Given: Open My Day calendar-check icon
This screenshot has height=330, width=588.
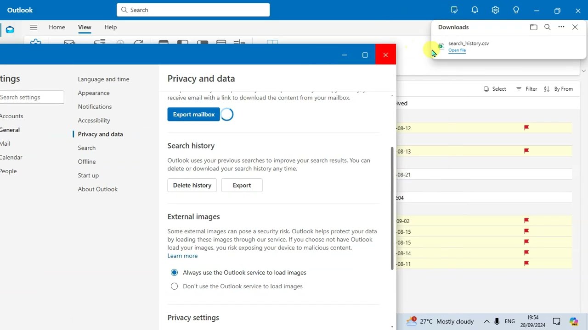Looking at the screenshot, I should (x=454, y=10).
